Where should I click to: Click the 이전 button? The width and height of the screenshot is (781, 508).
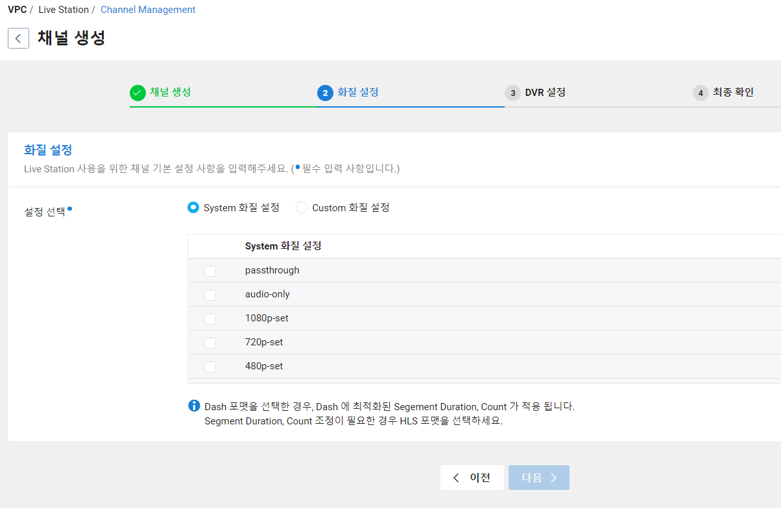[472, 478]
